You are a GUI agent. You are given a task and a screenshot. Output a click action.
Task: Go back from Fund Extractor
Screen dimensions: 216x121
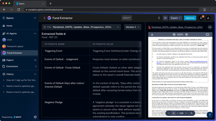pos(44,18)
